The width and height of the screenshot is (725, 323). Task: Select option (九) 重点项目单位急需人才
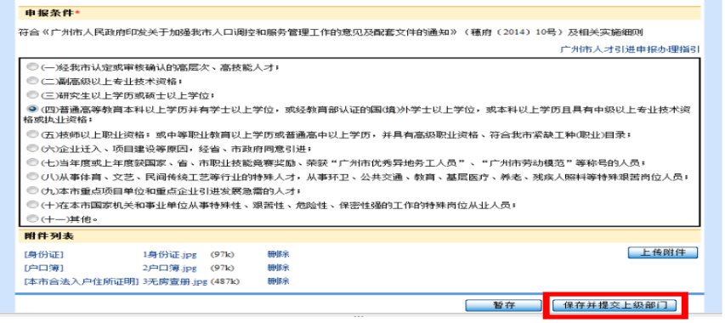click(32, 190)
